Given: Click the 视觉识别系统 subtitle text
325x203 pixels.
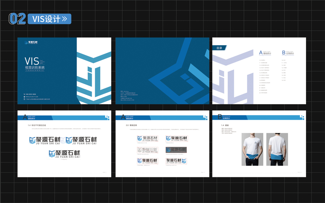Looking at the screenshot, I should (35, 67).
